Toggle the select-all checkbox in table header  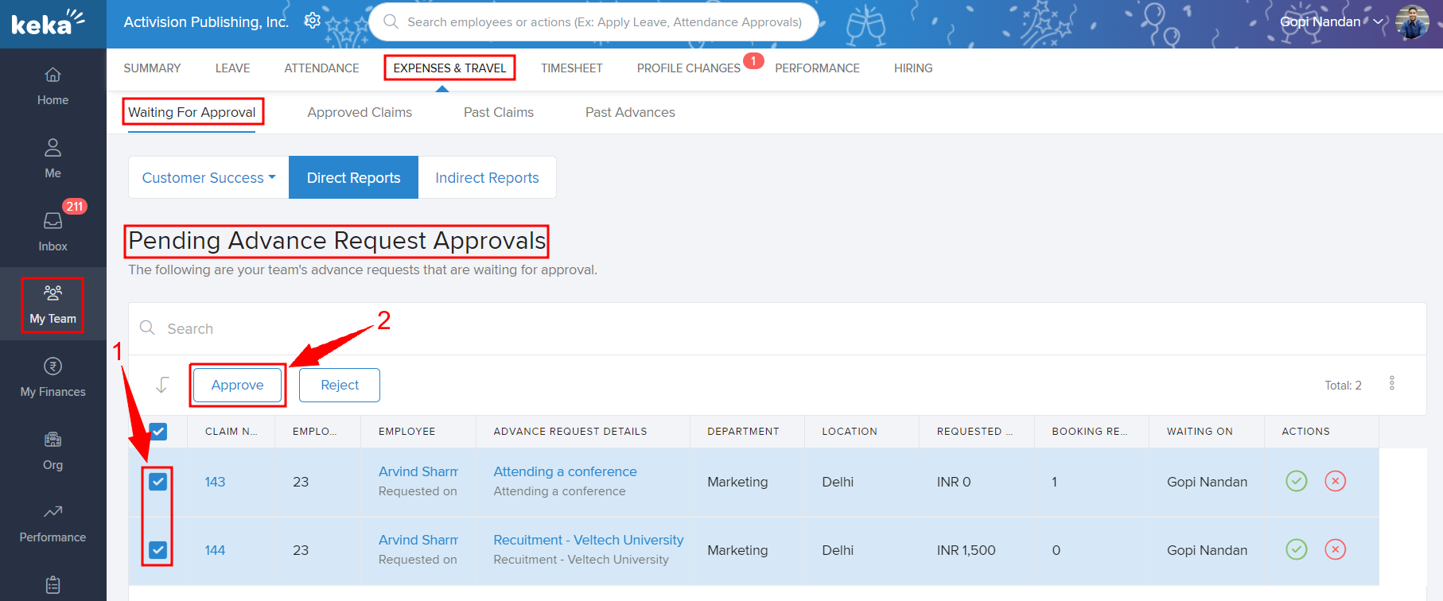point(158,432)
